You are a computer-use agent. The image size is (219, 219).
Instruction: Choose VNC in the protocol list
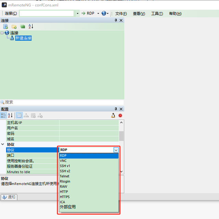[89, 161]
